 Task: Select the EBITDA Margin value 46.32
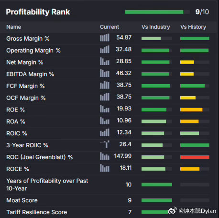click(124, 73)
